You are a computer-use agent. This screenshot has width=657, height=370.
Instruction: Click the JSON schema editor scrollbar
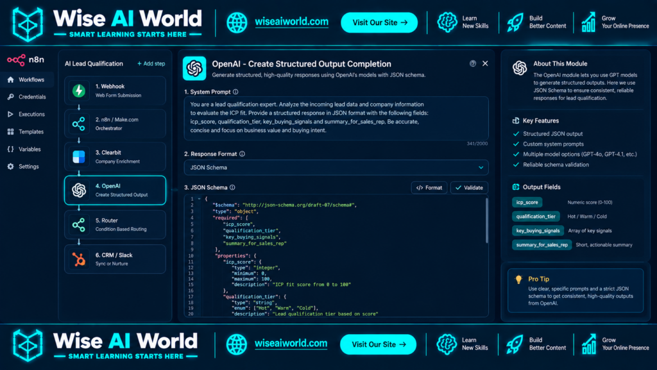(x=486, y=220)
